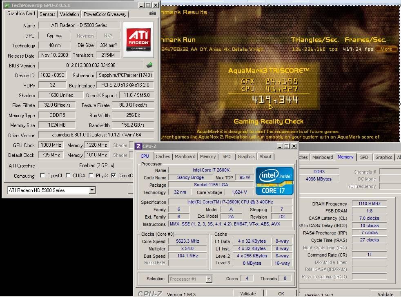
Task: Click the Subvendor Sapphire/PCPartner field
Action: (x=125, y=75)
